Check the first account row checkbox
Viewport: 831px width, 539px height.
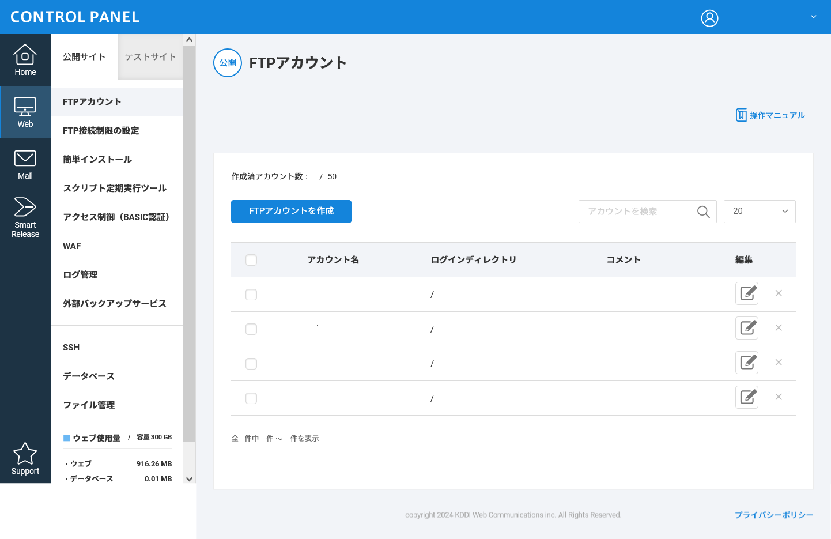[251, 295]
